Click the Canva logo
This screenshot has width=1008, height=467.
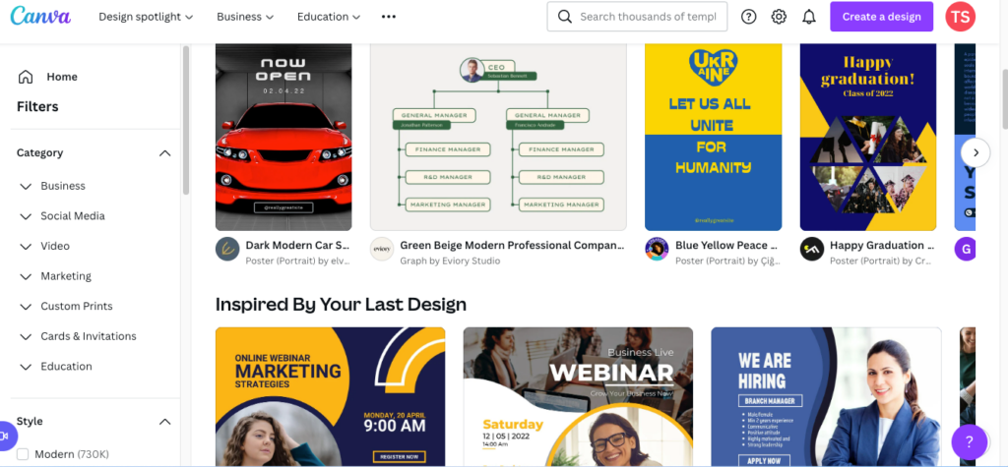click(40, 16)
